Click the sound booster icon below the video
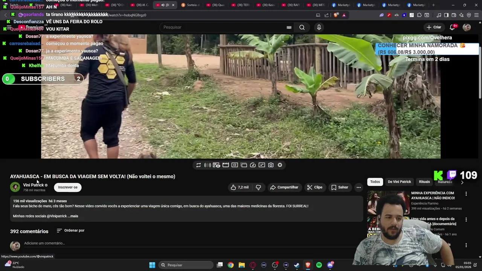 [207, 165]
